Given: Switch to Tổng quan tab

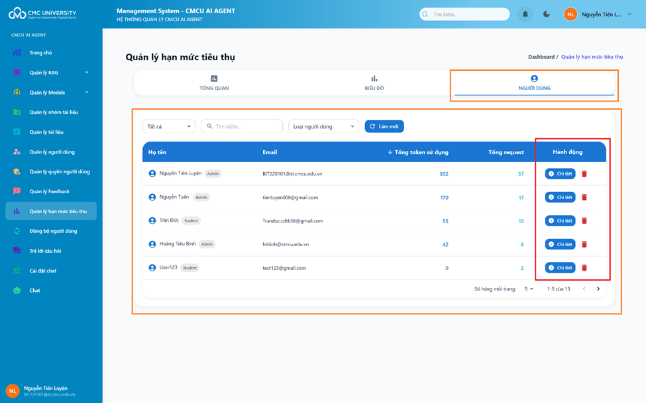Looking at the screenshot, I should (x=214, y=83).
